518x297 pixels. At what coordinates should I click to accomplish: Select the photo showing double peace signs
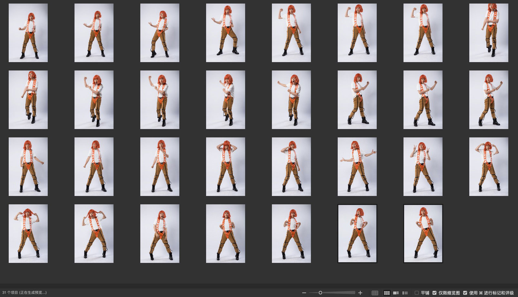coord(423,167)
